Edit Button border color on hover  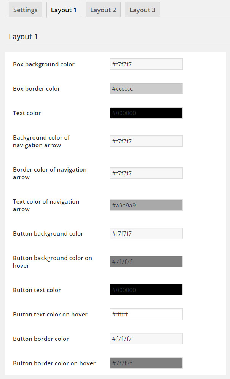click(x=146, y=363)
